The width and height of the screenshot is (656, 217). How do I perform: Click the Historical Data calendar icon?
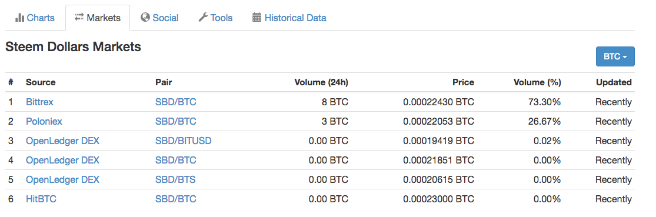pyautogui.click(x=257, y=18)
